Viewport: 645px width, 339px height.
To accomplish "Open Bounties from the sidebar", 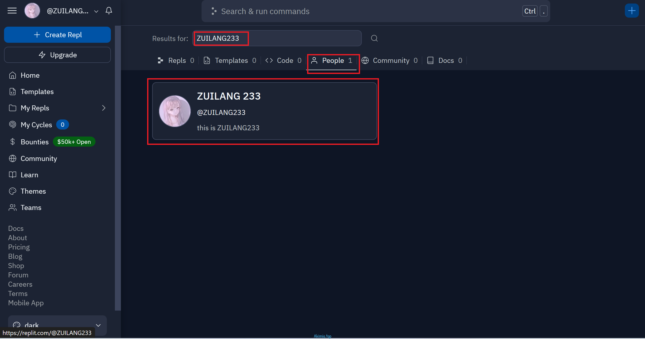I will pos(35,142).
